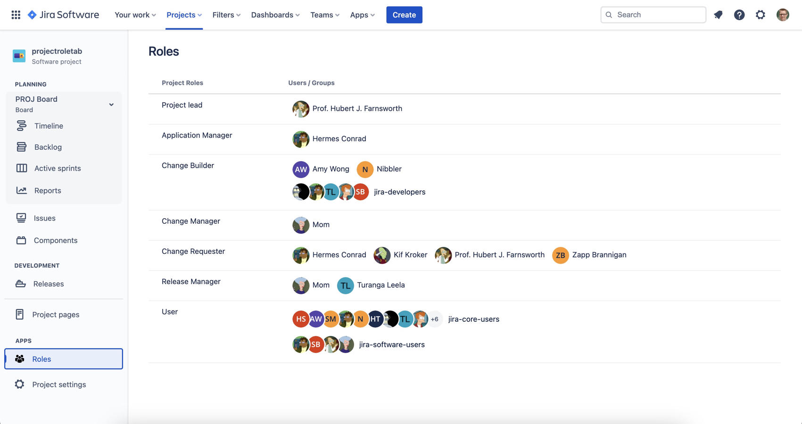Click Kif Kroker's avatar in Change Requester
The width and height of the screenshot is (802, 424).
(x=382, y=255)
